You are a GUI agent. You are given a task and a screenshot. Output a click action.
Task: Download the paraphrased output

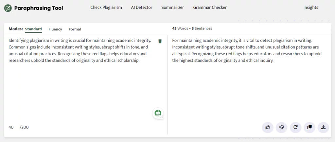323,127
